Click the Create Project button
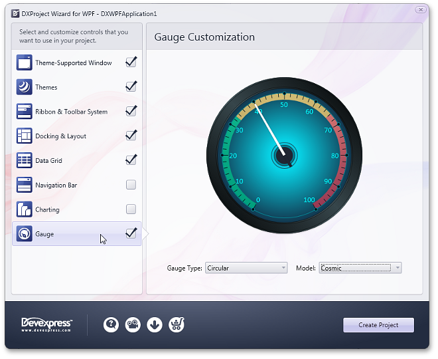 378,325
